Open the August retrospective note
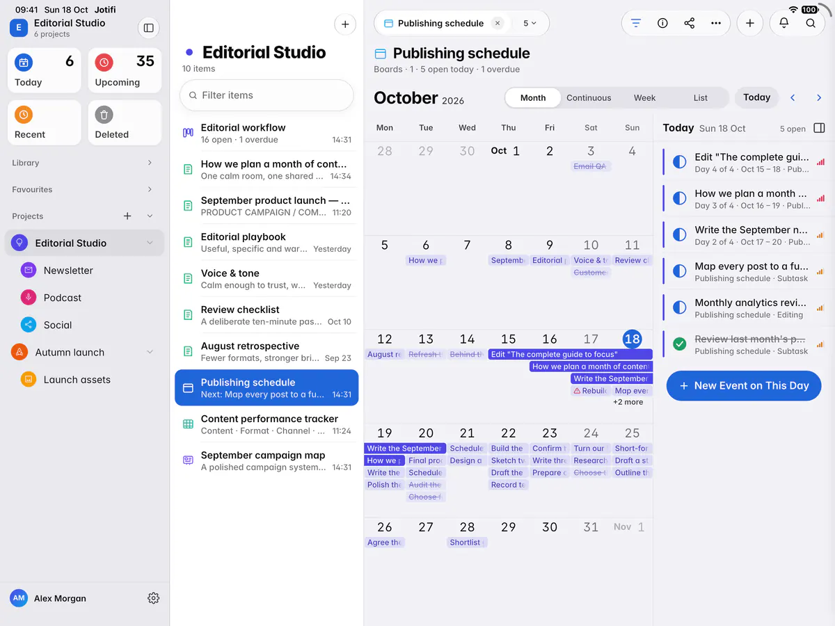This screenshot has height=626, width=835. 267,352
